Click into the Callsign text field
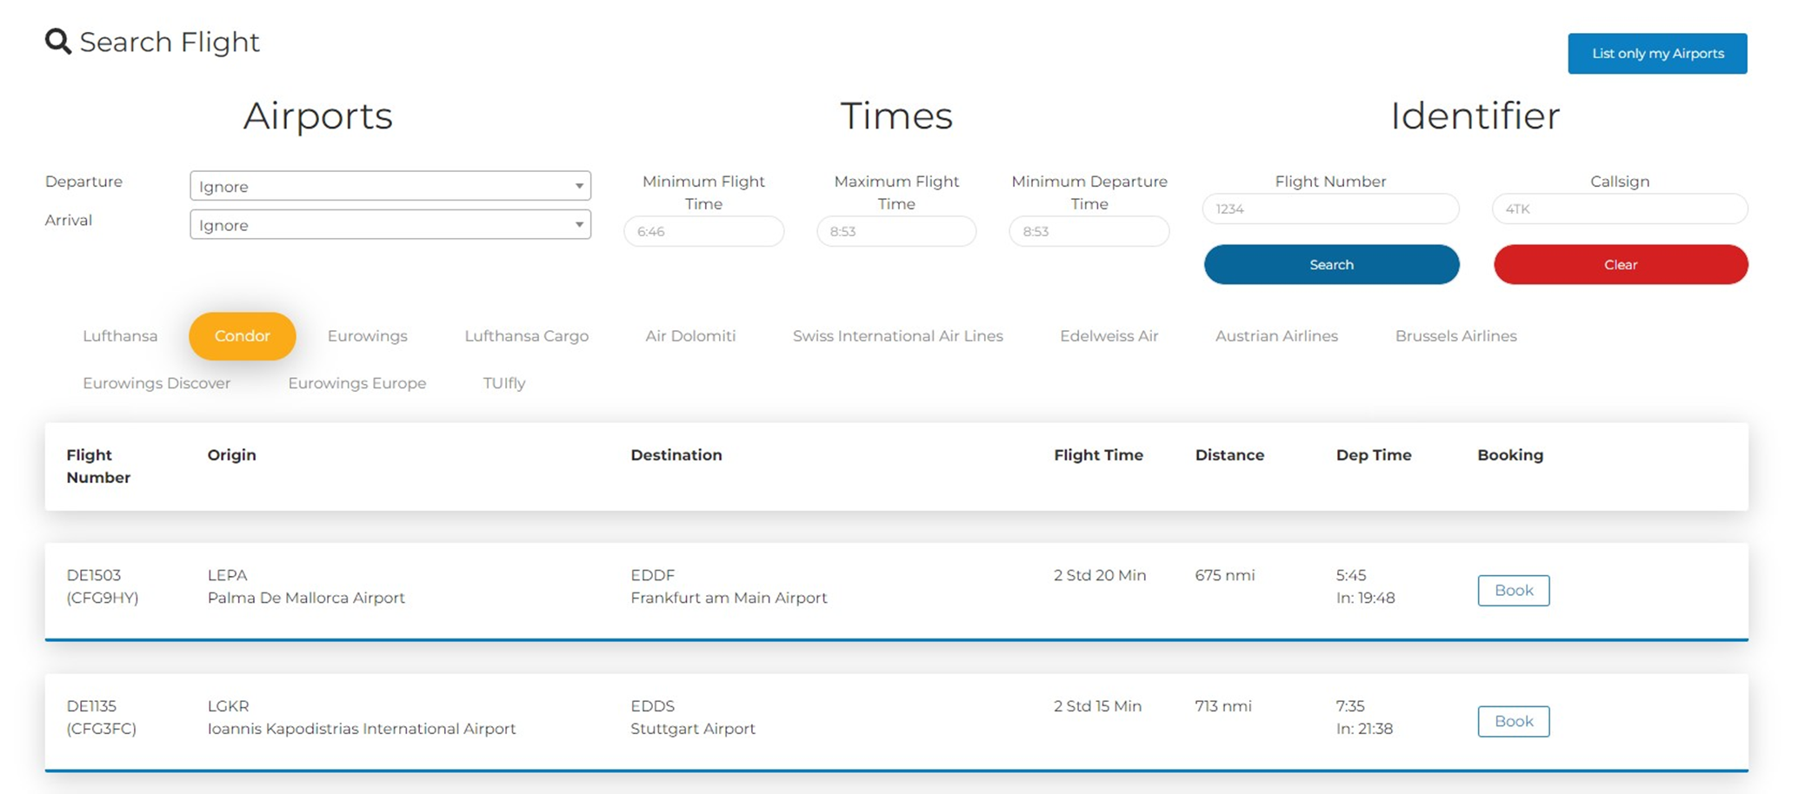Screen dimensions: 1798x794 (x=1619, y=209)
